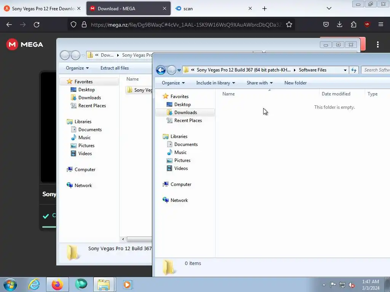Open the MEGA three-dot menu

378,44
